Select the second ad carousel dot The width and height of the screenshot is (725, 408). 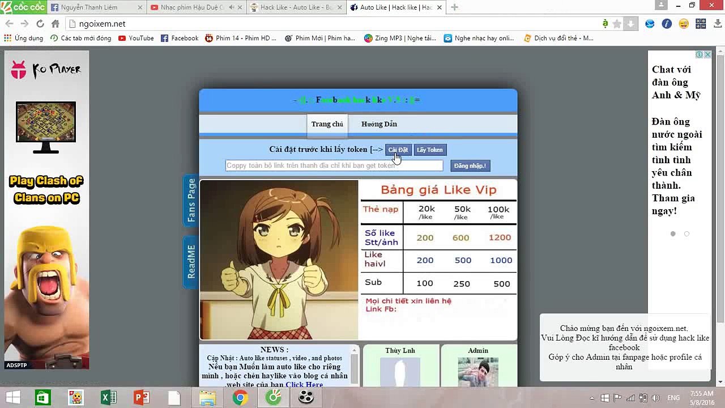click(686, 233)
